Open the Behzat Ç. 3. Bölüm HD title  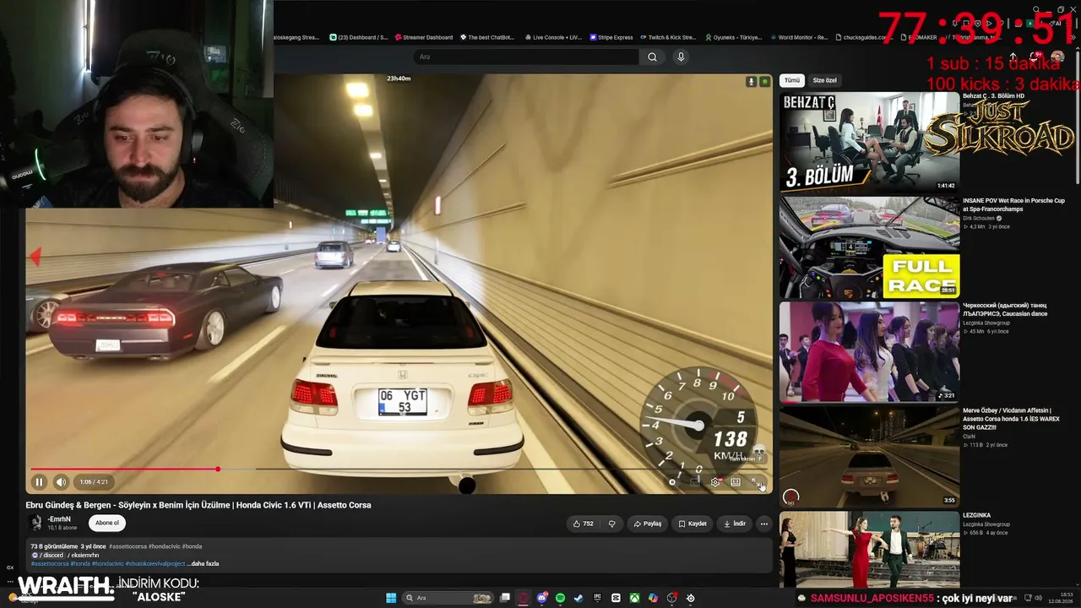pyautogui.click(x=993, y=96)
